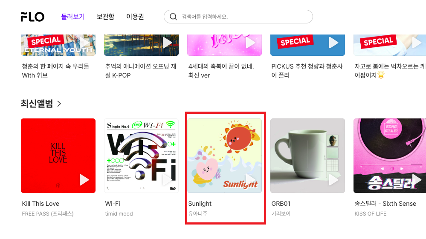The image size is (426, 239).
Task: Play the GRB01 album
Action: [333, 180]
